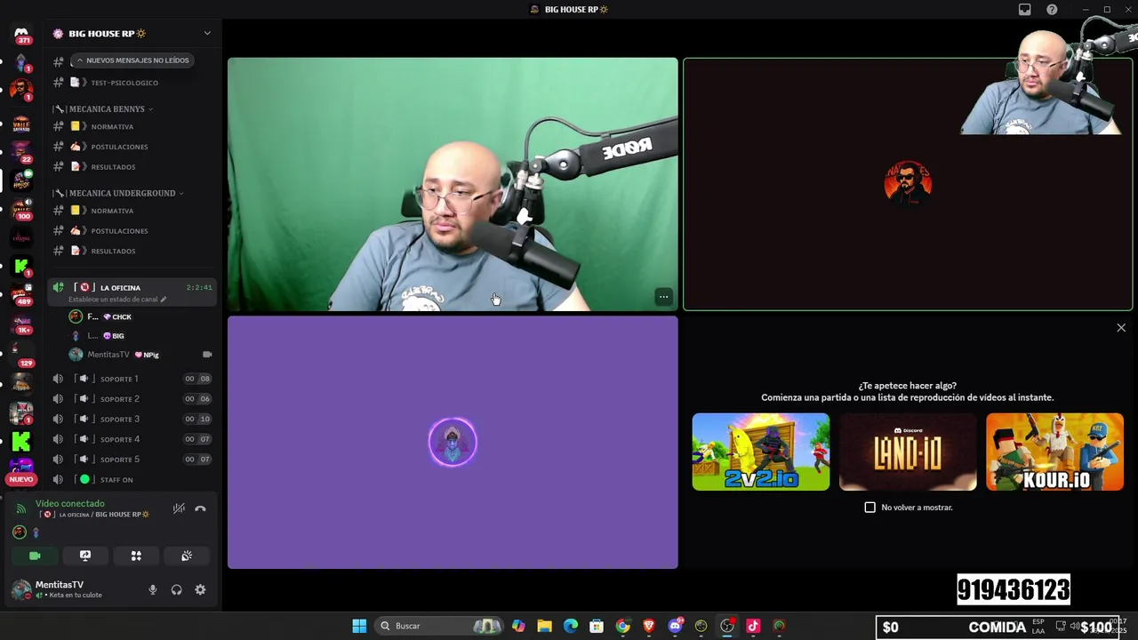Open more options on webcam tile

663,297
